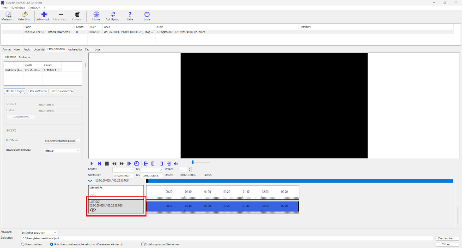Open the Optionen menu
462x248 pixels.
pos(35,8)
